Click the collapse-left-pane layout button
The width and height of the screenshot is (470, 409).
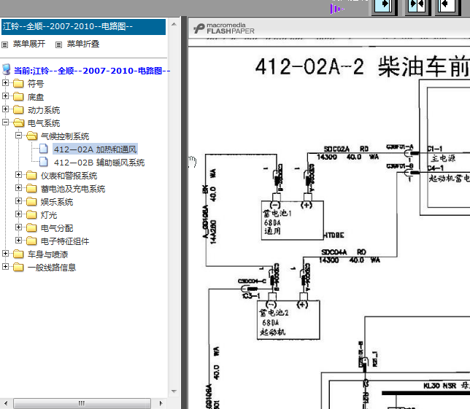[447, 7]
